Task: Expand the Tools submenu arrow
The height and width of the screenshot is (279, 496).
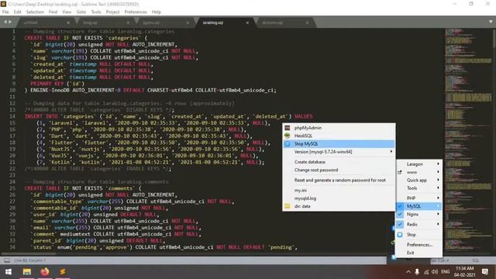Action: (438, 188)
